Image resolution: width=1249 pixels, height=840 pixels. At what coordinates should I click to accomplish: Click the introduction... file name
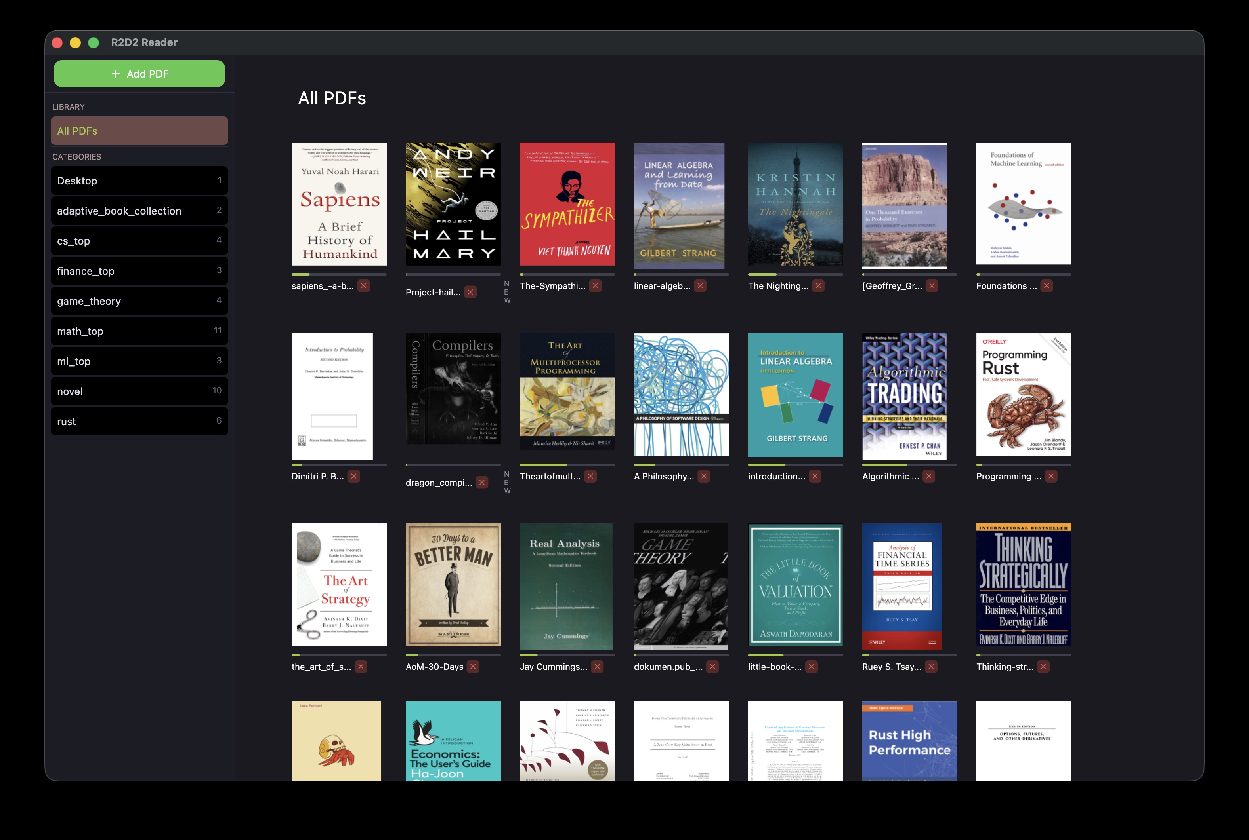pyautogui.click(x=777, y=476)
